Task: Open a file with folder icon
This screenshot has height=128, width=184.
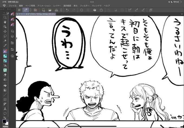Action: coord(50,10)
